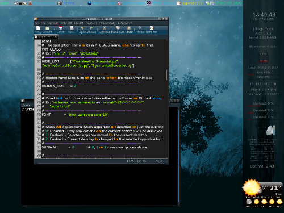284x213 pixels.
Task: Click the 'Show All Applications' comment line
Action: 102,127
